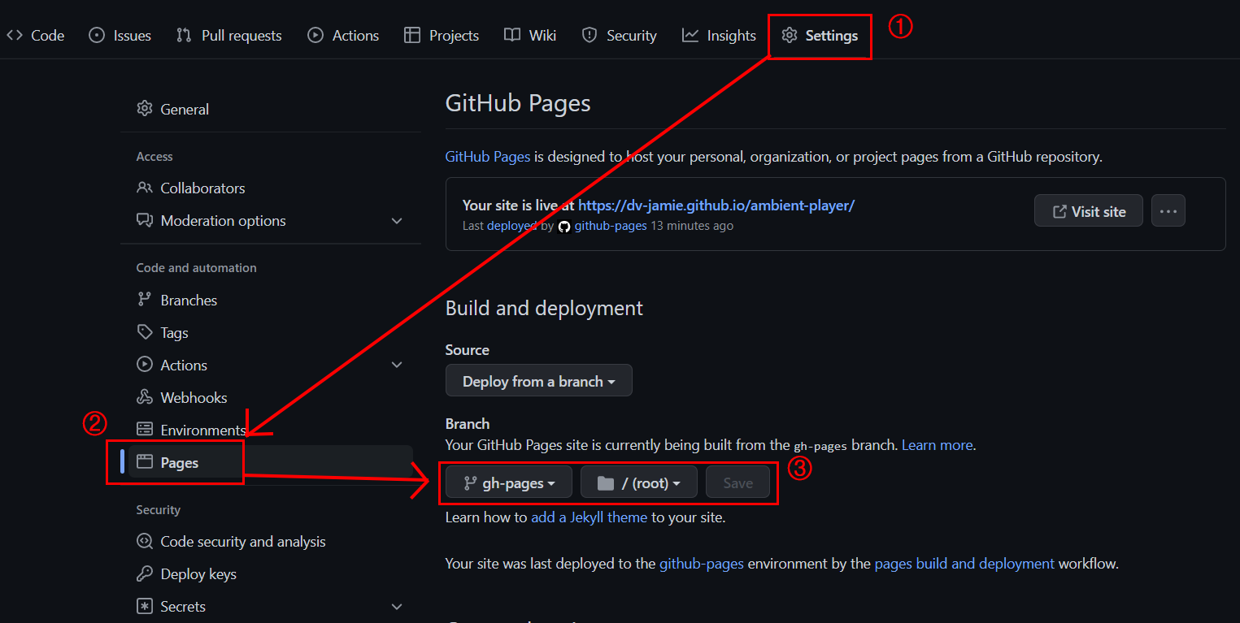
Task: Open the Wiki tab
Action: point(530,35)
